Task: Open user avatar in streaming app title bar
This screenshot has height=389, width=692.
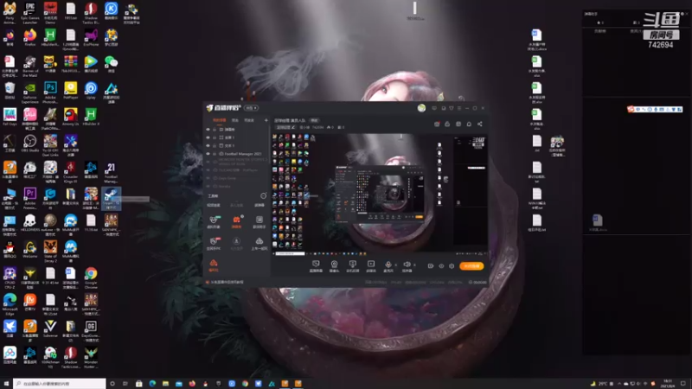Action: click(421, 108)
